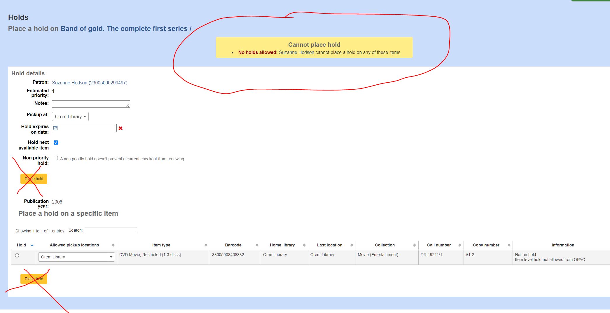The height and width of the screenshot is (313, 610).
Task: Click the red X clear date icon
Action: [x=120, y=128]
